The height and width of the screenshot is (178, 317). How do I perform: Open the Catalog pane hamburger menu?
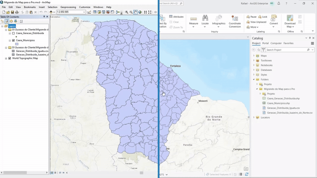[x=312, y=44]
